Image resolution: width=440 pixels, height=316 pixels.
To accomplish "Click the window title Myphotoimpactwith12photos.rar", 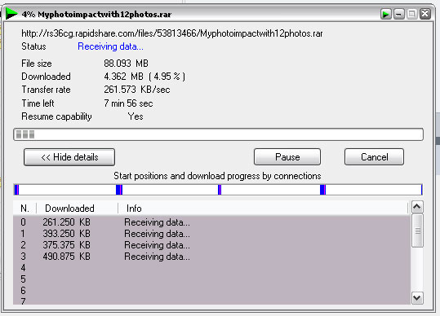I will click(104, 15).
